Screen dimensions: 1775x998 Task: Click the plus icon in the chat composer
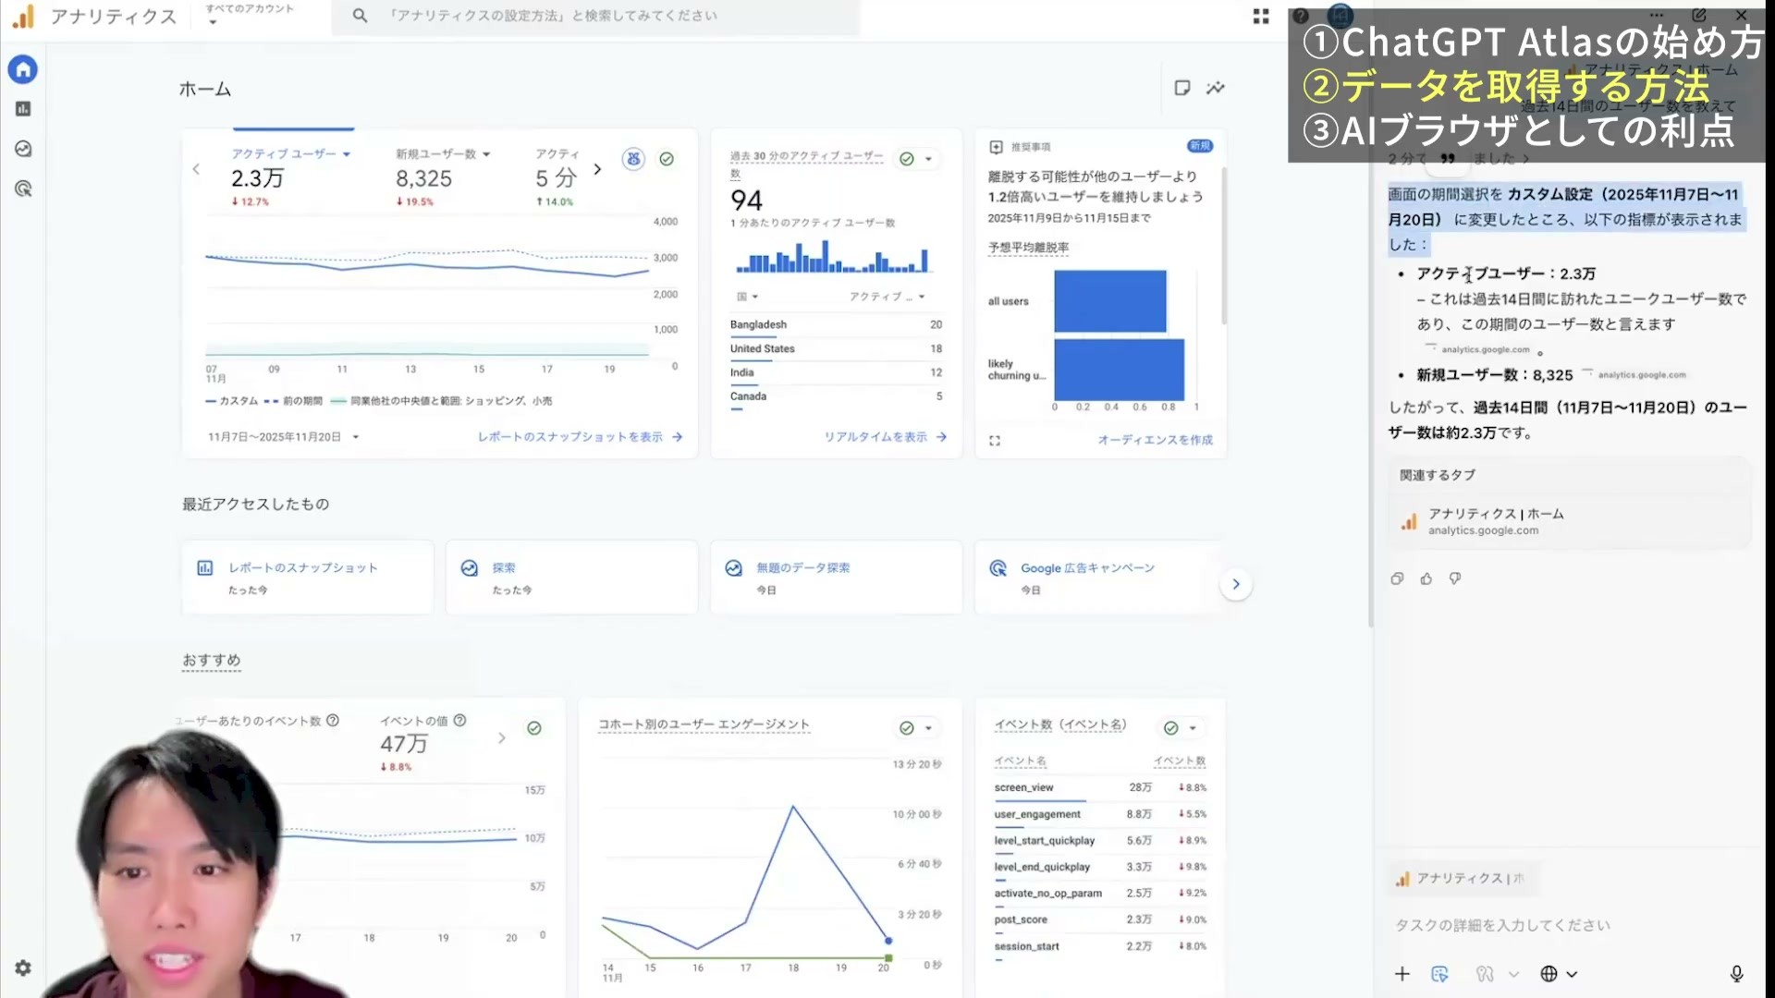[1402, 974]
